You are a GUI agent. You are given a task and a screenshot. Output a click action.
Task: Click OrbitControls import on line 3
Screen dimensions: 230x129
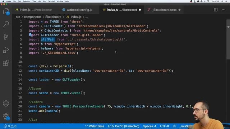point(56,30)
